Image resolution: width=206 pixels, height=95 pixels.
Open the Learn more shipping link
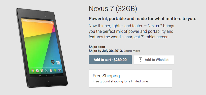[132, 51]
